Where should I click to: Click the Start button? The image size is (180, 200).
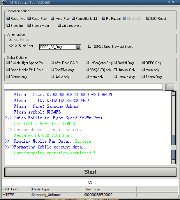[x=90, y=172]
